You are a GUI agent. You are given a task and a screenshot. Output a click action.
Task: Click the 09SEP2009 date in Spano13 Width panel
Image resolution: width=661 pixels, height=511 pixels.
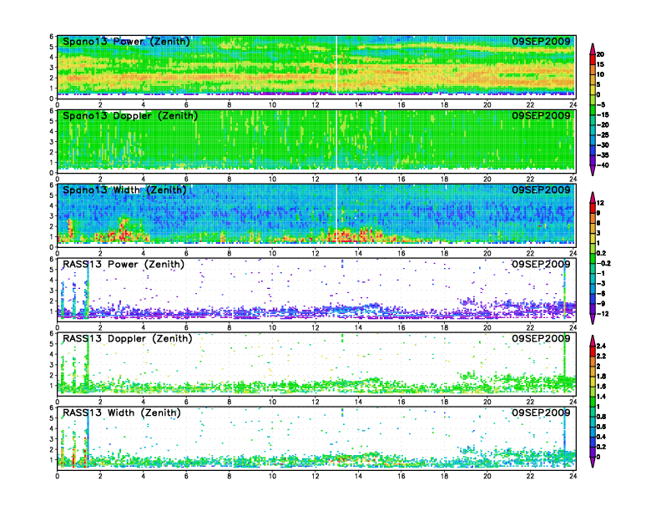541,190
